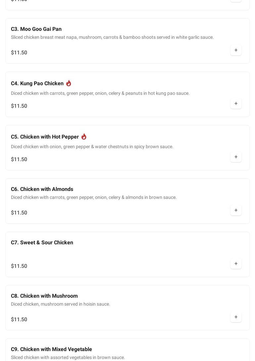This screenshot has height=361, width=255.
Task: Open C3. Moo Goo Gai Pan item title
Action: [36, 29]
